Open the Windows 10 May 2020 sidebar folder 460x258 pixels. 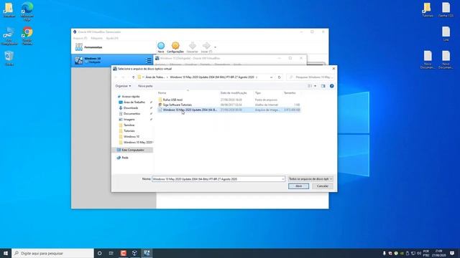(x=137, y=143)
